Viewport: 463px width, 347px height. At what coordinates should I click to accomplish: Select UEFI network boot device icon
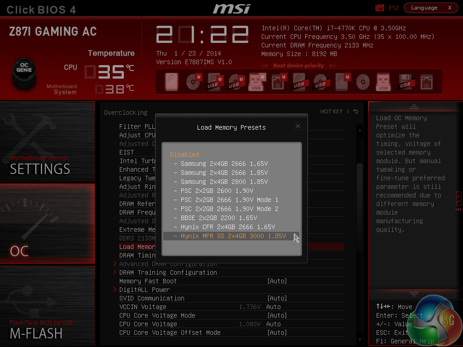coord(279,82)
